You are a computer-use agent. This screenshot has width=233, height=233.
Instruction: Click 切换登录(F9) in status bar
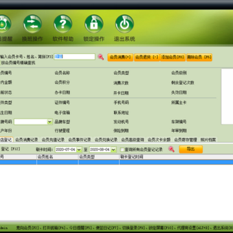(133, 228)
